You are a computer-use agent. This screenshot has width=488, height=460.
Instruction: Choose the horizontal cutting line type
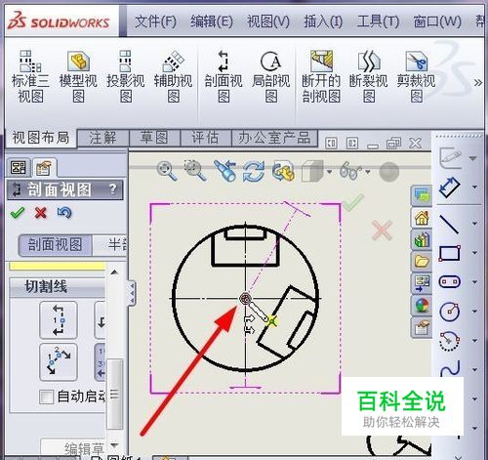101,319
